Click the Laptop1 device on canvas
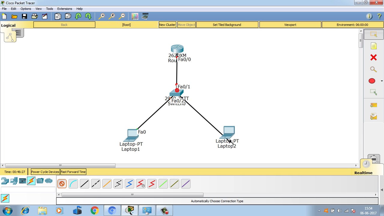Image resolution: width=384 pixels, height=216 pixels. [x=131, y=135]
